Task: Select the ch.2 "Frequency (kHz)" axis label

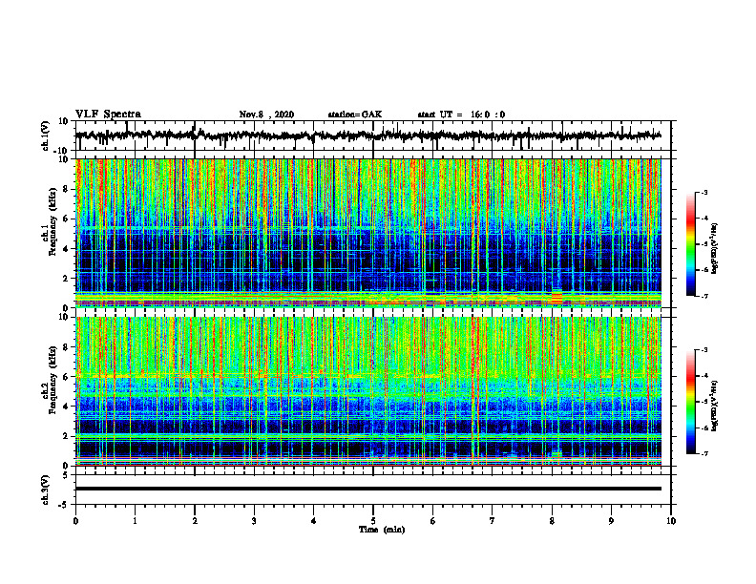Action: 52,380
